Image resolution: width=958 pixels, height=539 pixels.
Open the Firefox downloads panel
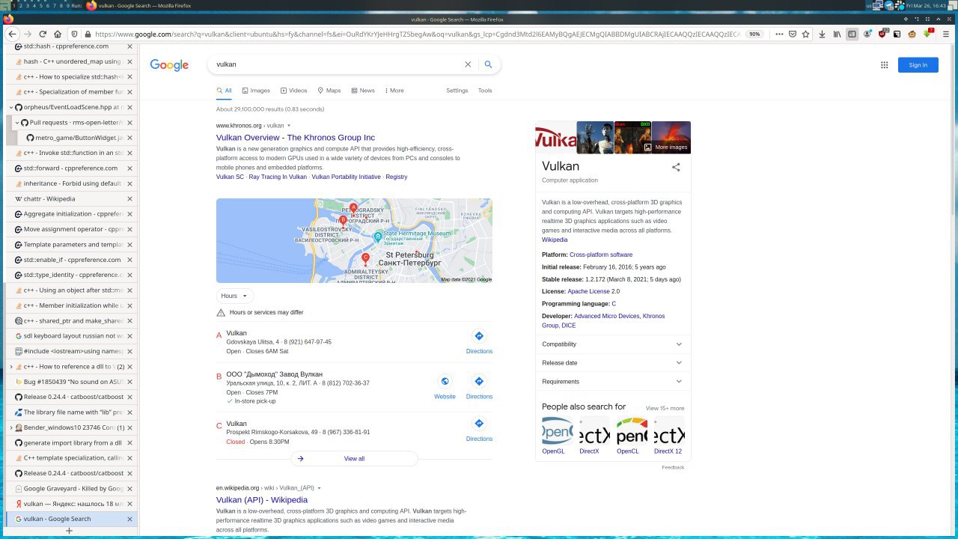(823, 34)
